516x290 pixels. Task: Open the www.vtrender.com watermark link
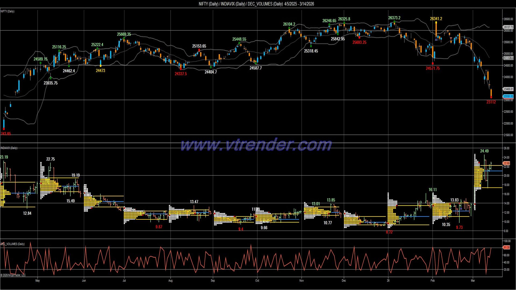point(256,145)
